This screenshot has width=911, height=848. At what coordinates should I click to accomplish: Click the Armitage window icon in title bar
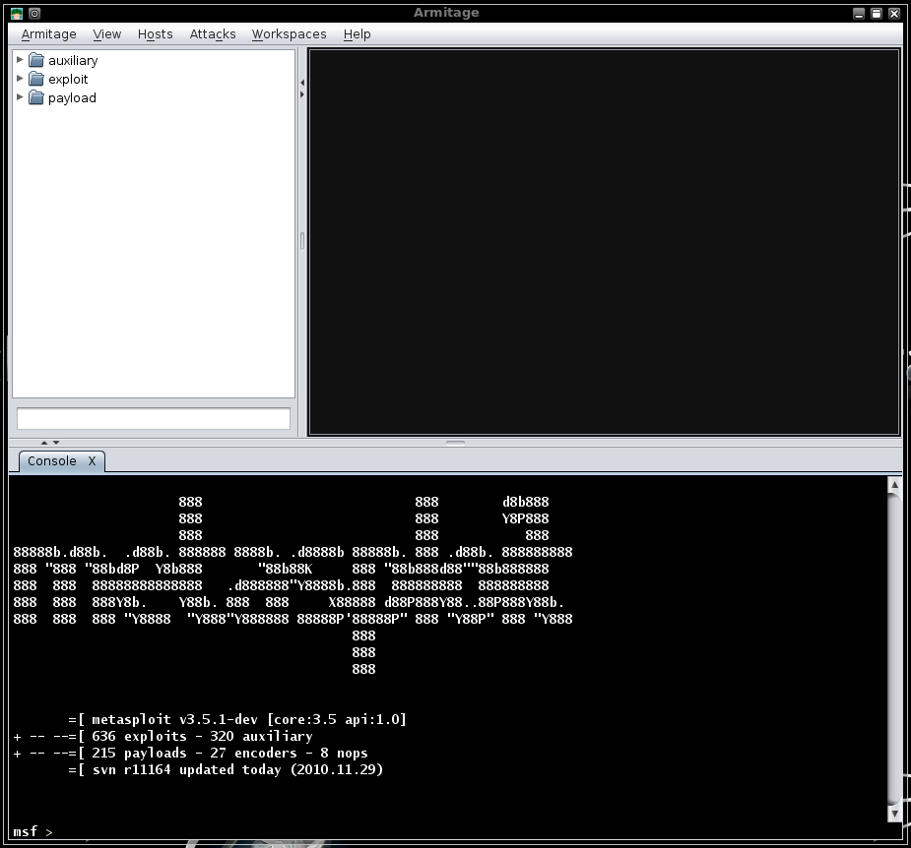pos(17,14)
